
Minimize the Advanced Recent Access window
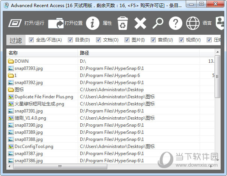tap(191, 4)
